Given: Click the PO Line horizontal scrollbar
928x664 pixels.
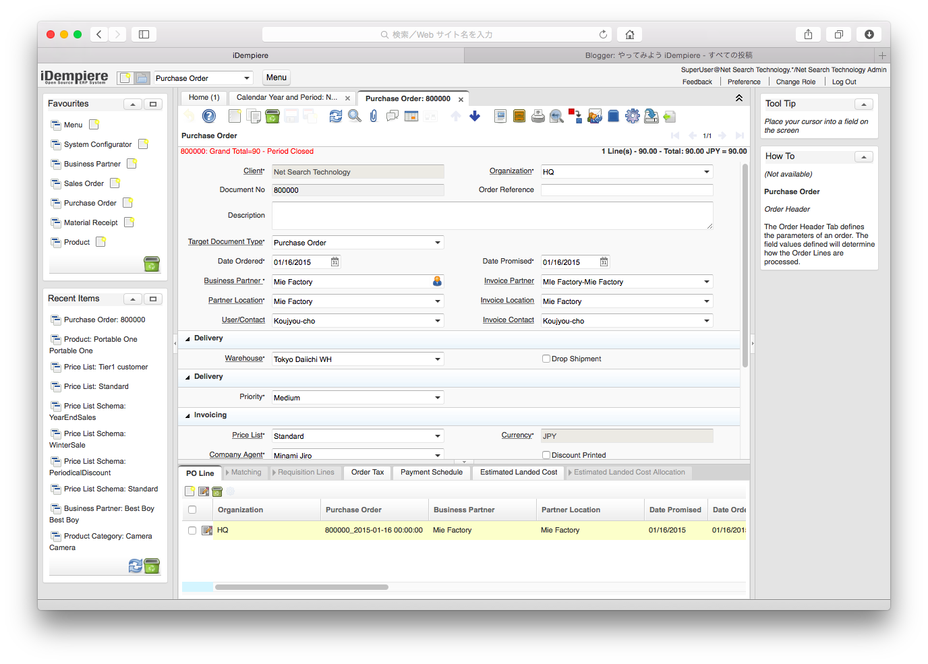Looking at the screenshot, I should (301, 587).
